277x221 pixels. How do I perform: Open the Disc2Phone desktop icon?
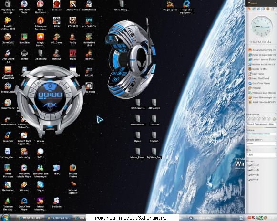point(8,104)
